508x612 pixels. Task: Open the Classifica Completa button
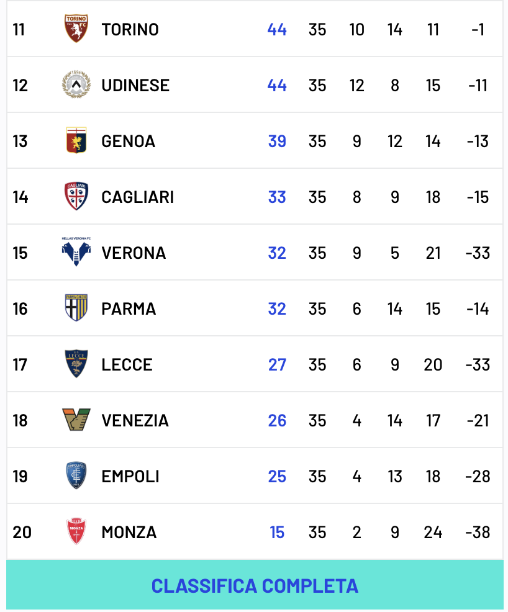tap(255, 585)
